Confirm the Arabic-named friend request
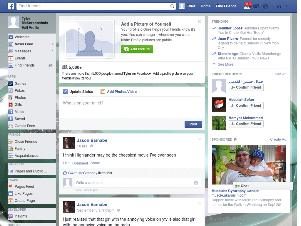The width and height of the screenshot is (301, 226). [246, 87]
